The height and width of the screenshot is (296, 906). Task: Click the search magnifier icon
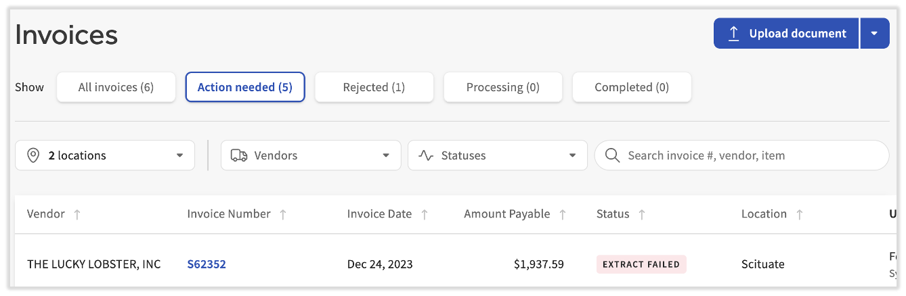(x=612, y=155)
